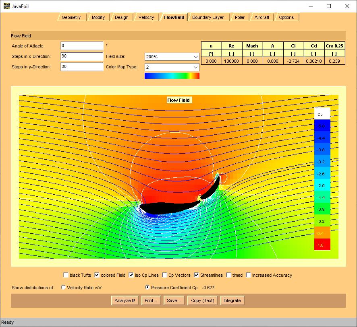The image size is (357, 327).
Task: Open the Boundary Layer tab
Action: [208, 17]
